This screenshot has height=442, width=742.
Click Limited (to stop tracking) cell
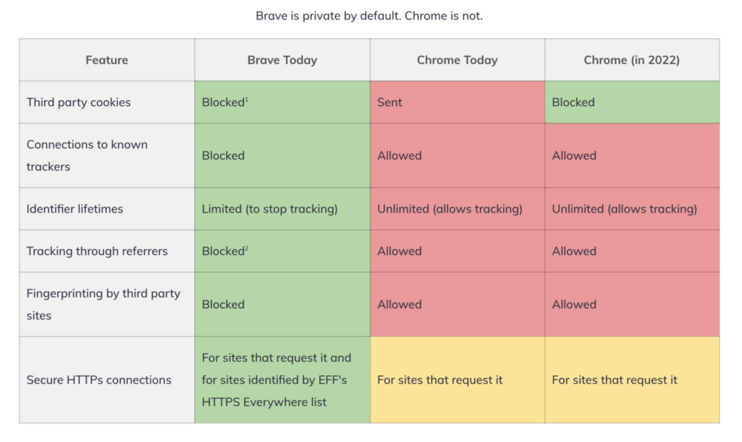pyautogui.click(x=270, y=209)
